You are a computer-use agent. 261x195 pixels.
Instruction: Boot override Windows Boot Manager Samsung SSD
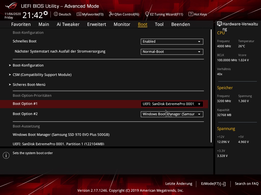[61, 135]
